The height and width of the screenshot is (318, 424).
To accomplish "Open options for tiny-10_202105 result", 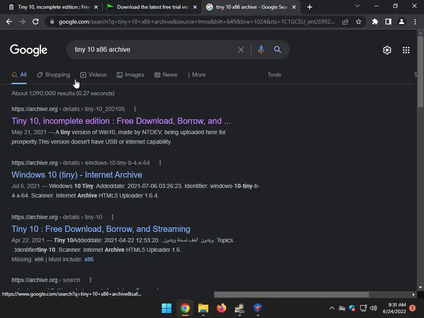I will point(135,109).
